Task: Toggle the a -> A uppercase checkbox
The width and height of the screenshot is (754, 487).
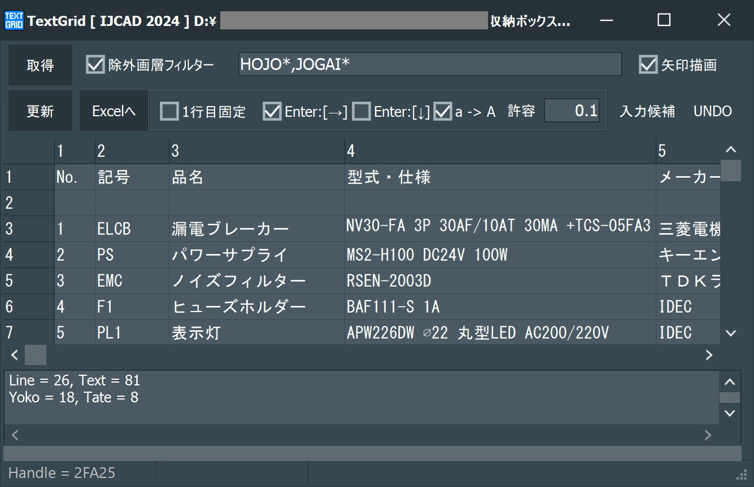Action: 443,111
